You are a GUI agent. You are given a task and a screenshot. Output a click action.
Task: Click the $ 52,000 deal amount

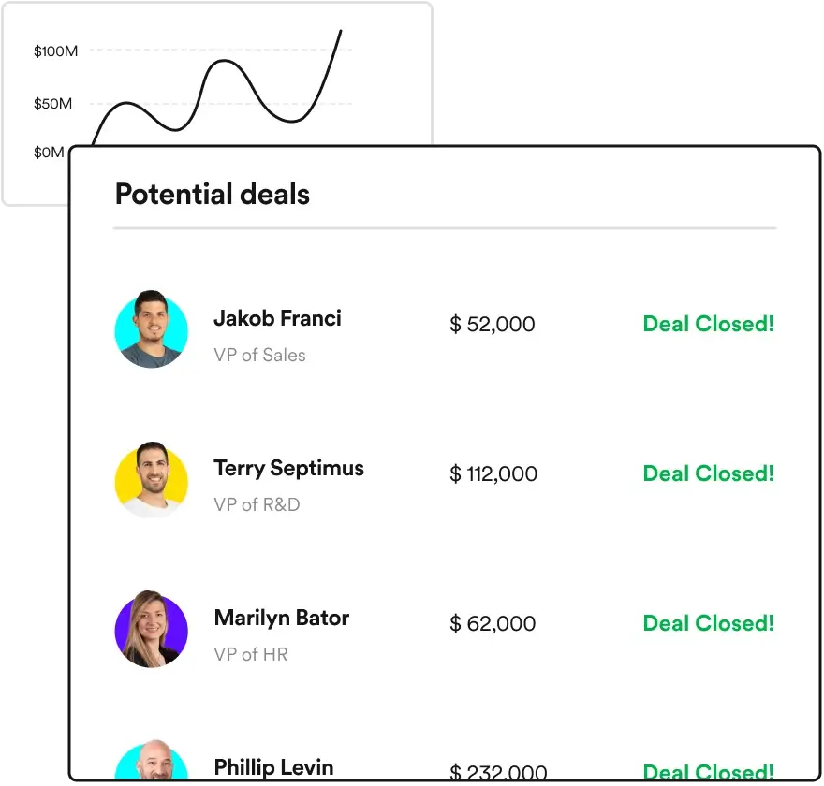pyautogui.click(x=493, y=325)
